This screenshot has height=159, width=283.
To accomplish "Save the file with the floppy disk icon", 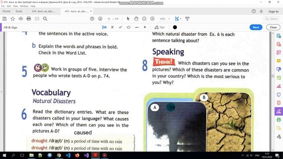I will click(4, 19).
